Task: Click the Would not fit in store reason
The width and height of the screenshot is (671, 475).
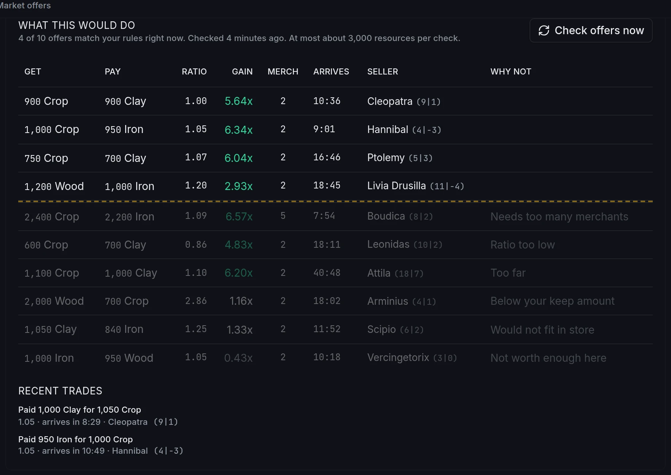Action: pyautogui.click(x=542, y=330)
